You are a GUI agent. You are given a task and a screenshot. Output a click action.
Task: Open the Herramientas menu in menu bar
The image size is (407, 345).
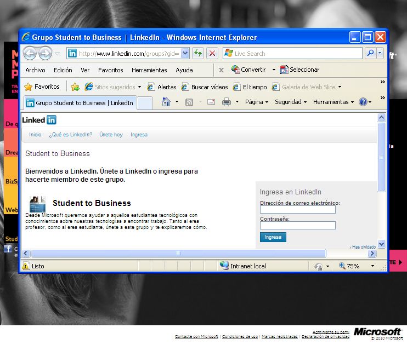[x=149, y=70]
